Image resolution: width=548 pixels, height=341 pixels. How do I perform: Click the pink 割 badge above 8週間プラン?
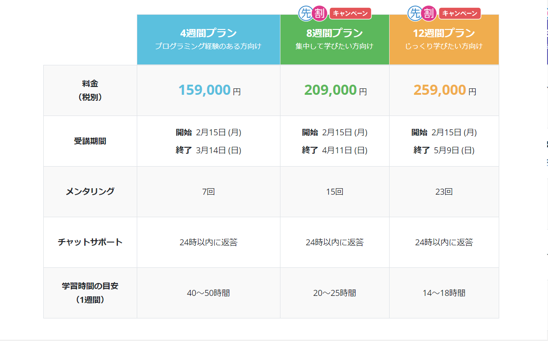319,13
